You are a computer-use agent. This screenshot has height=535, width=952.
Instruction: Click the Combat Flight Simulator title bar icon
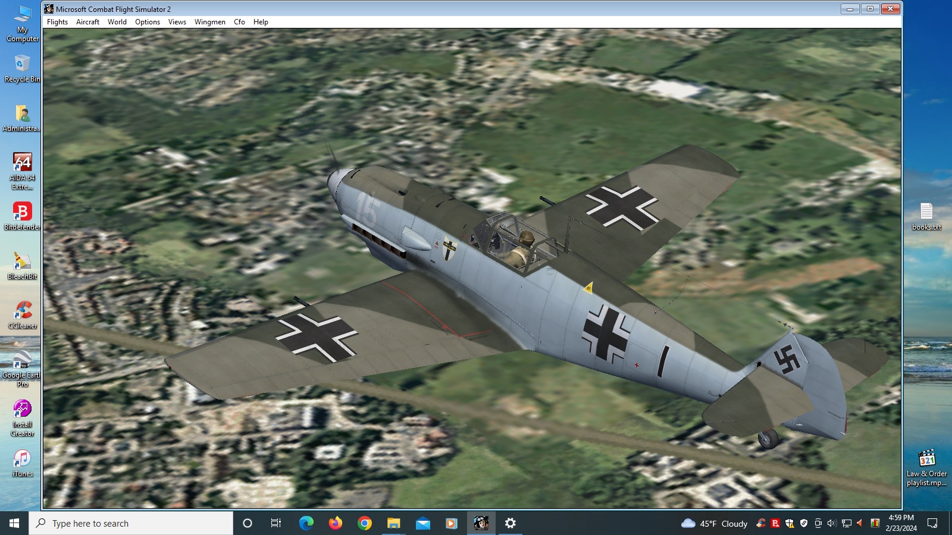(49, 9)
